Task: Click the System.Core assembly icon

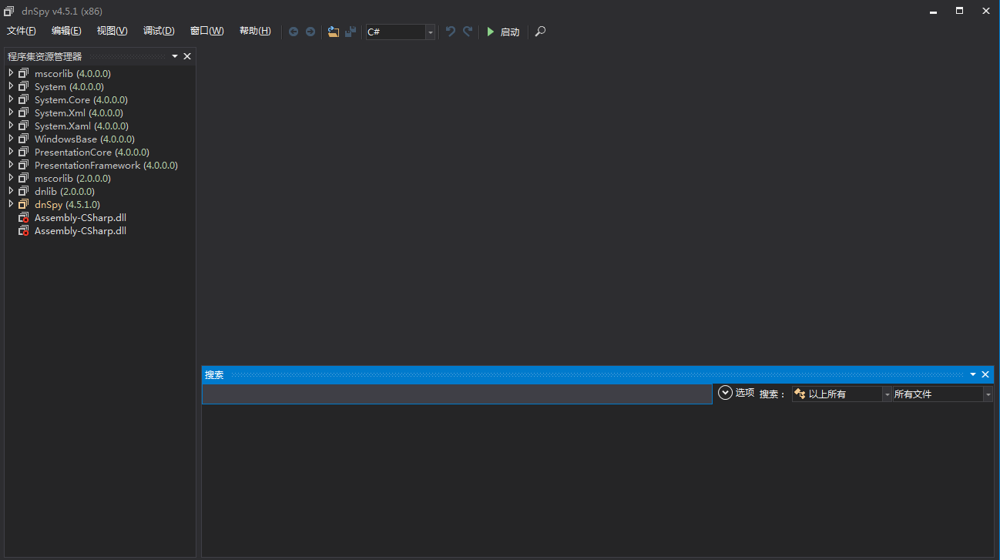Action: (x=24, y=99)
